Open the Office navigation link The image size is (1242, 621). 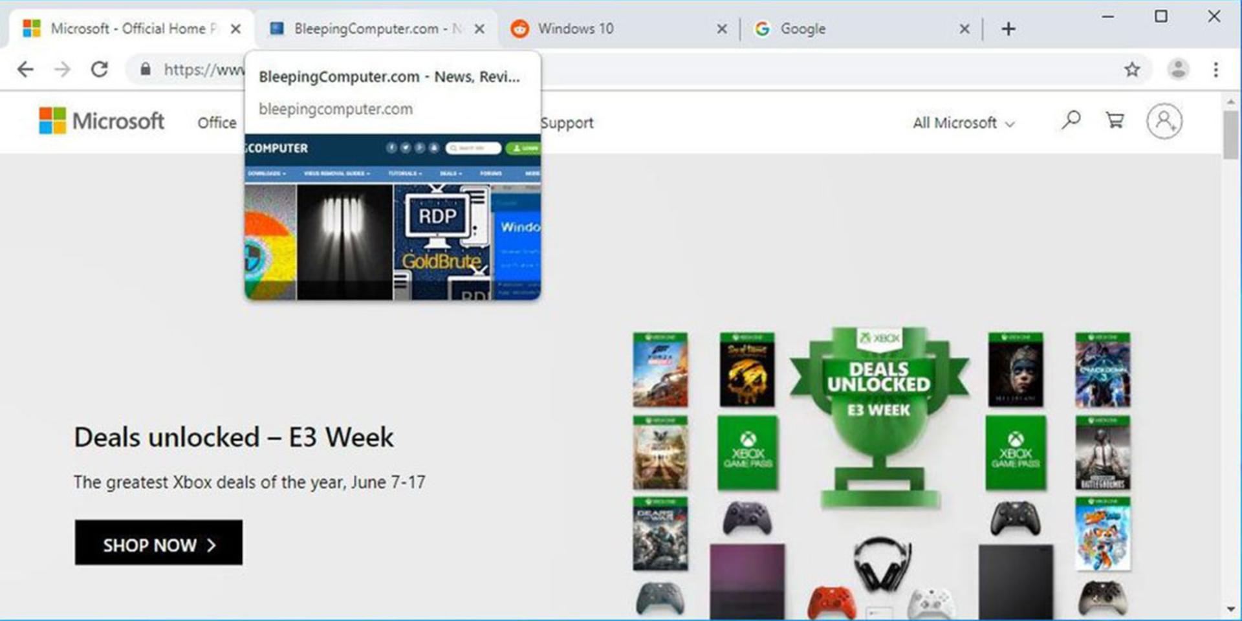coord(217,123)
